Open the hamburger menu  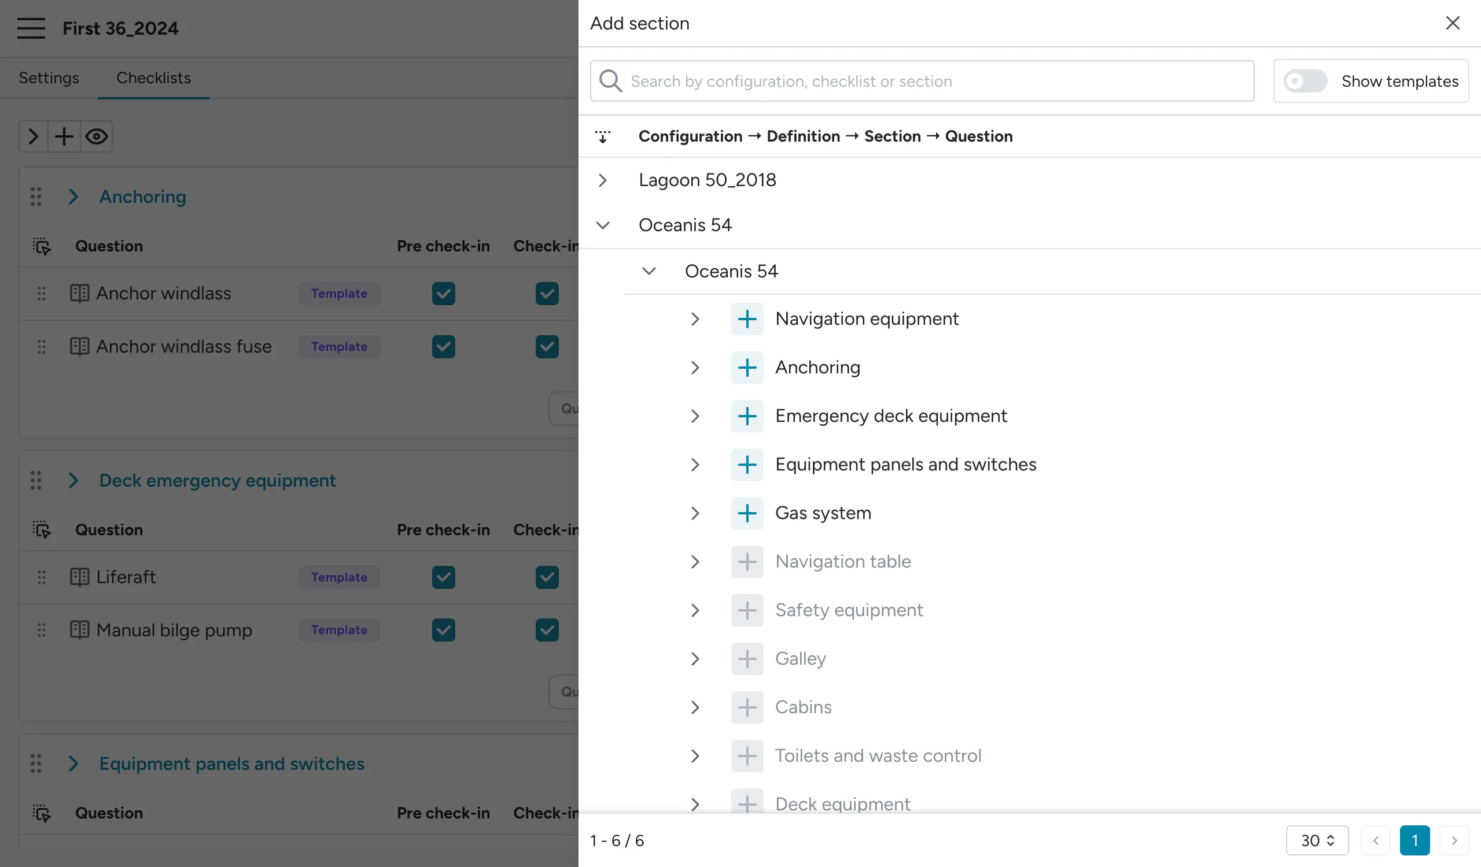tap(31, 28)
